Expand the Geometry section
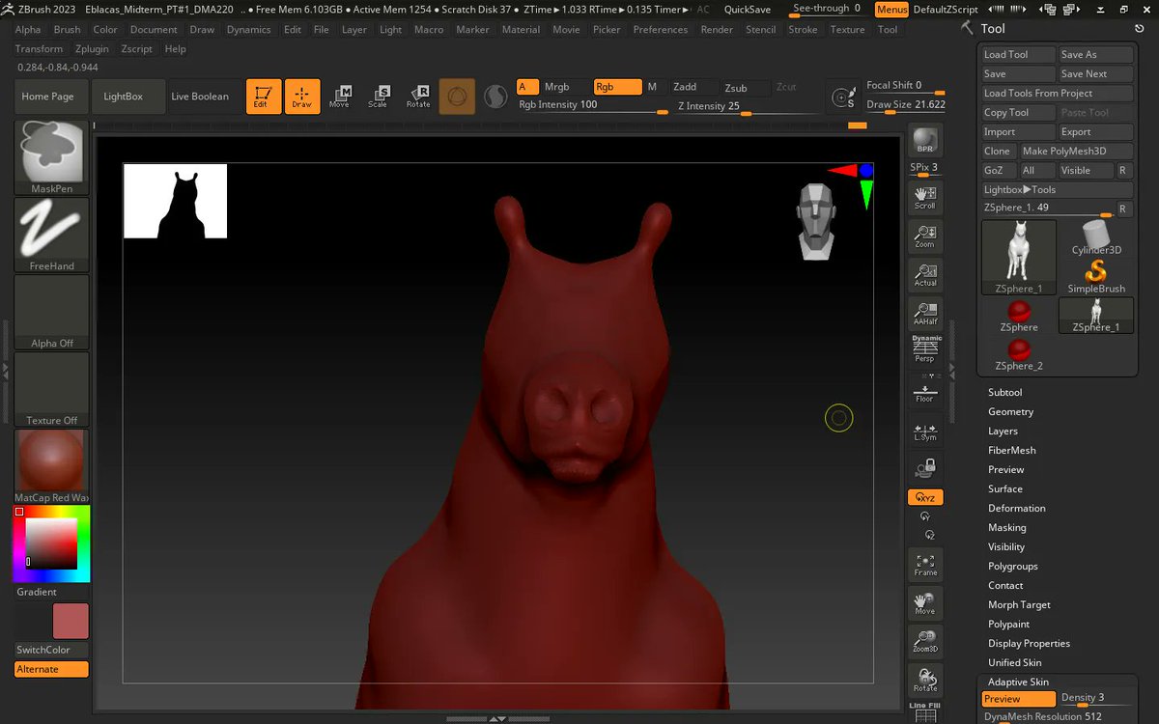The image size is (1159, 724). click(1010, 411)
